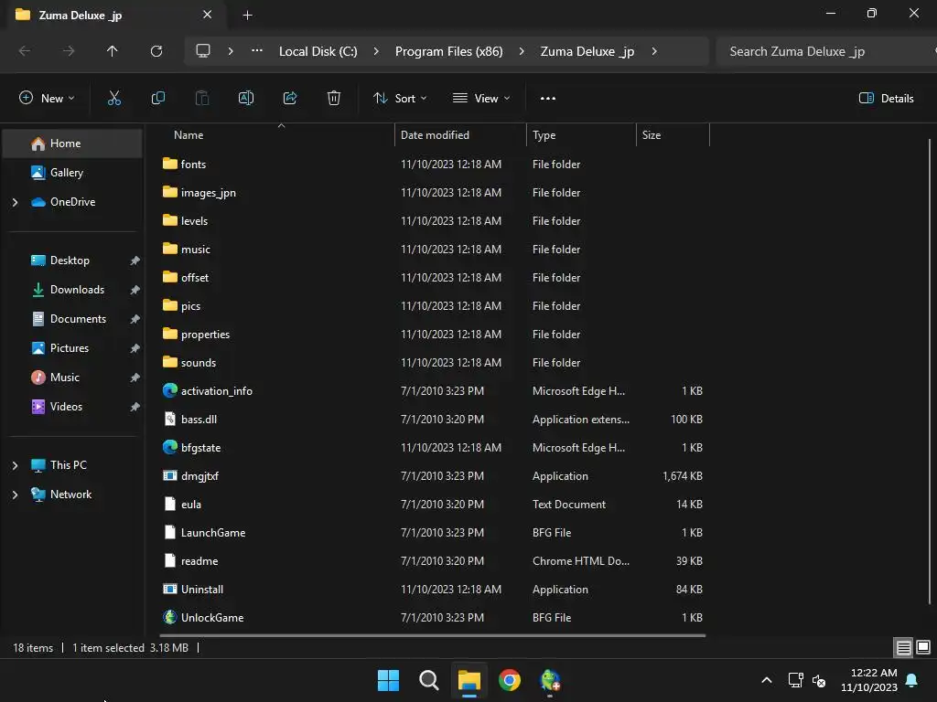
Task: Click File Explorer taskbar icon
Action: 469,680
